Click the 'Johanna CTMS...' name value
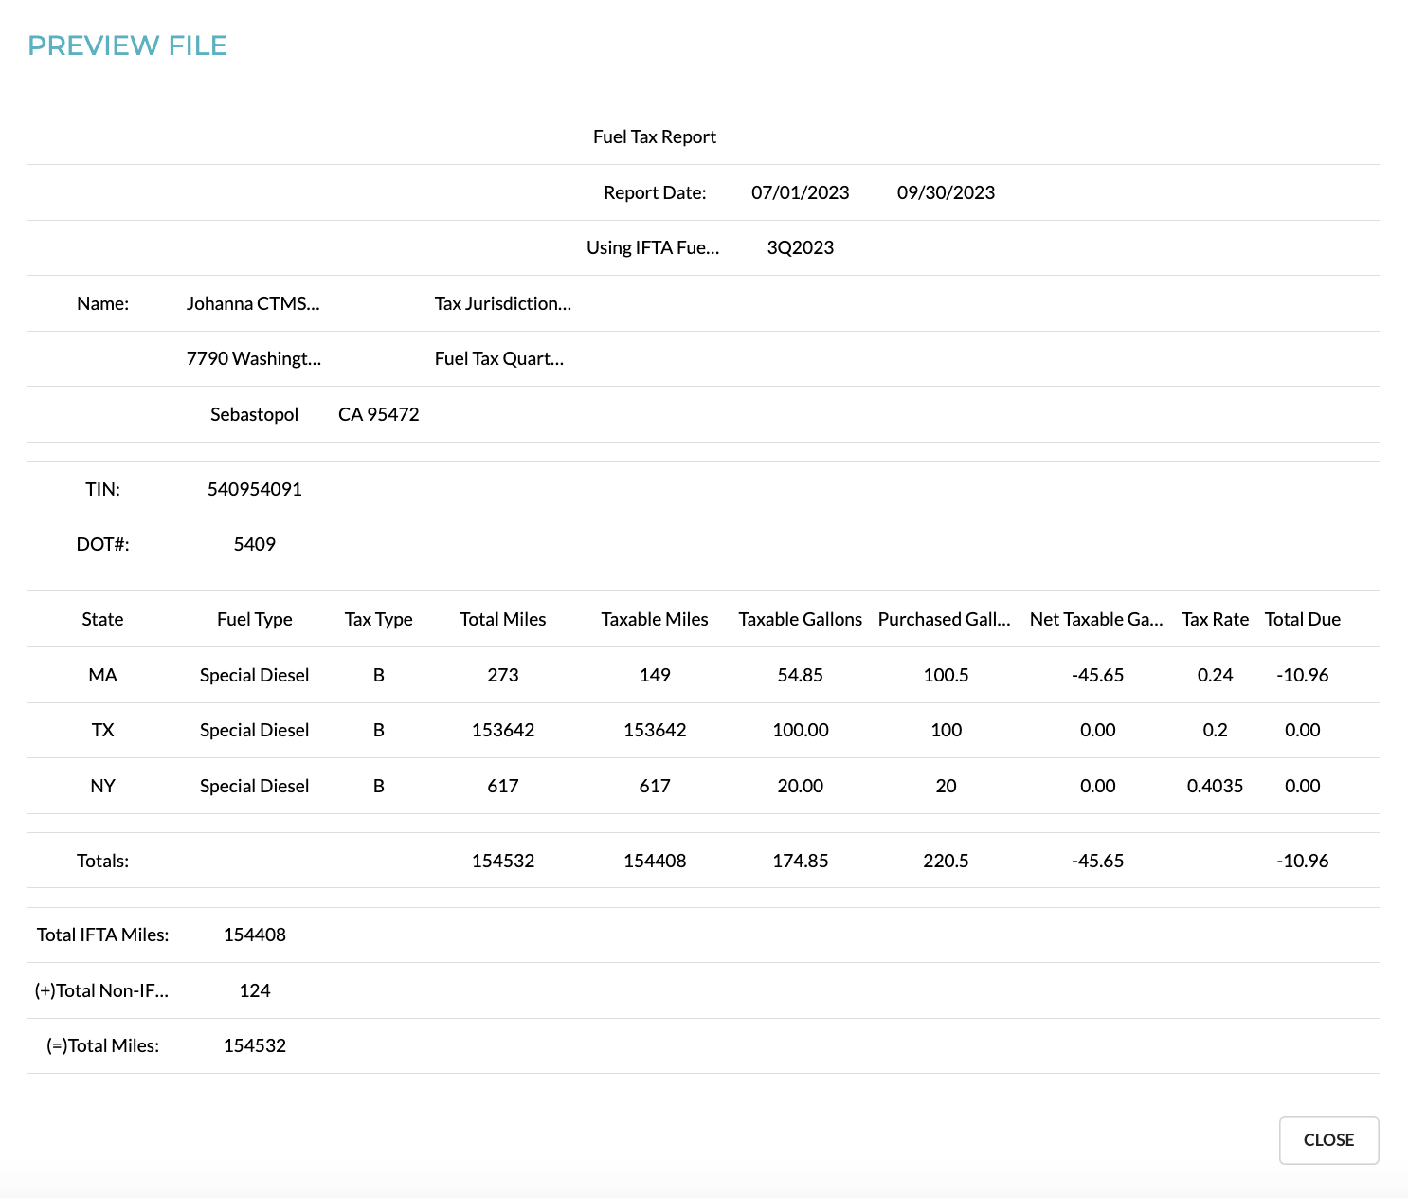 [x=254, y=303]
